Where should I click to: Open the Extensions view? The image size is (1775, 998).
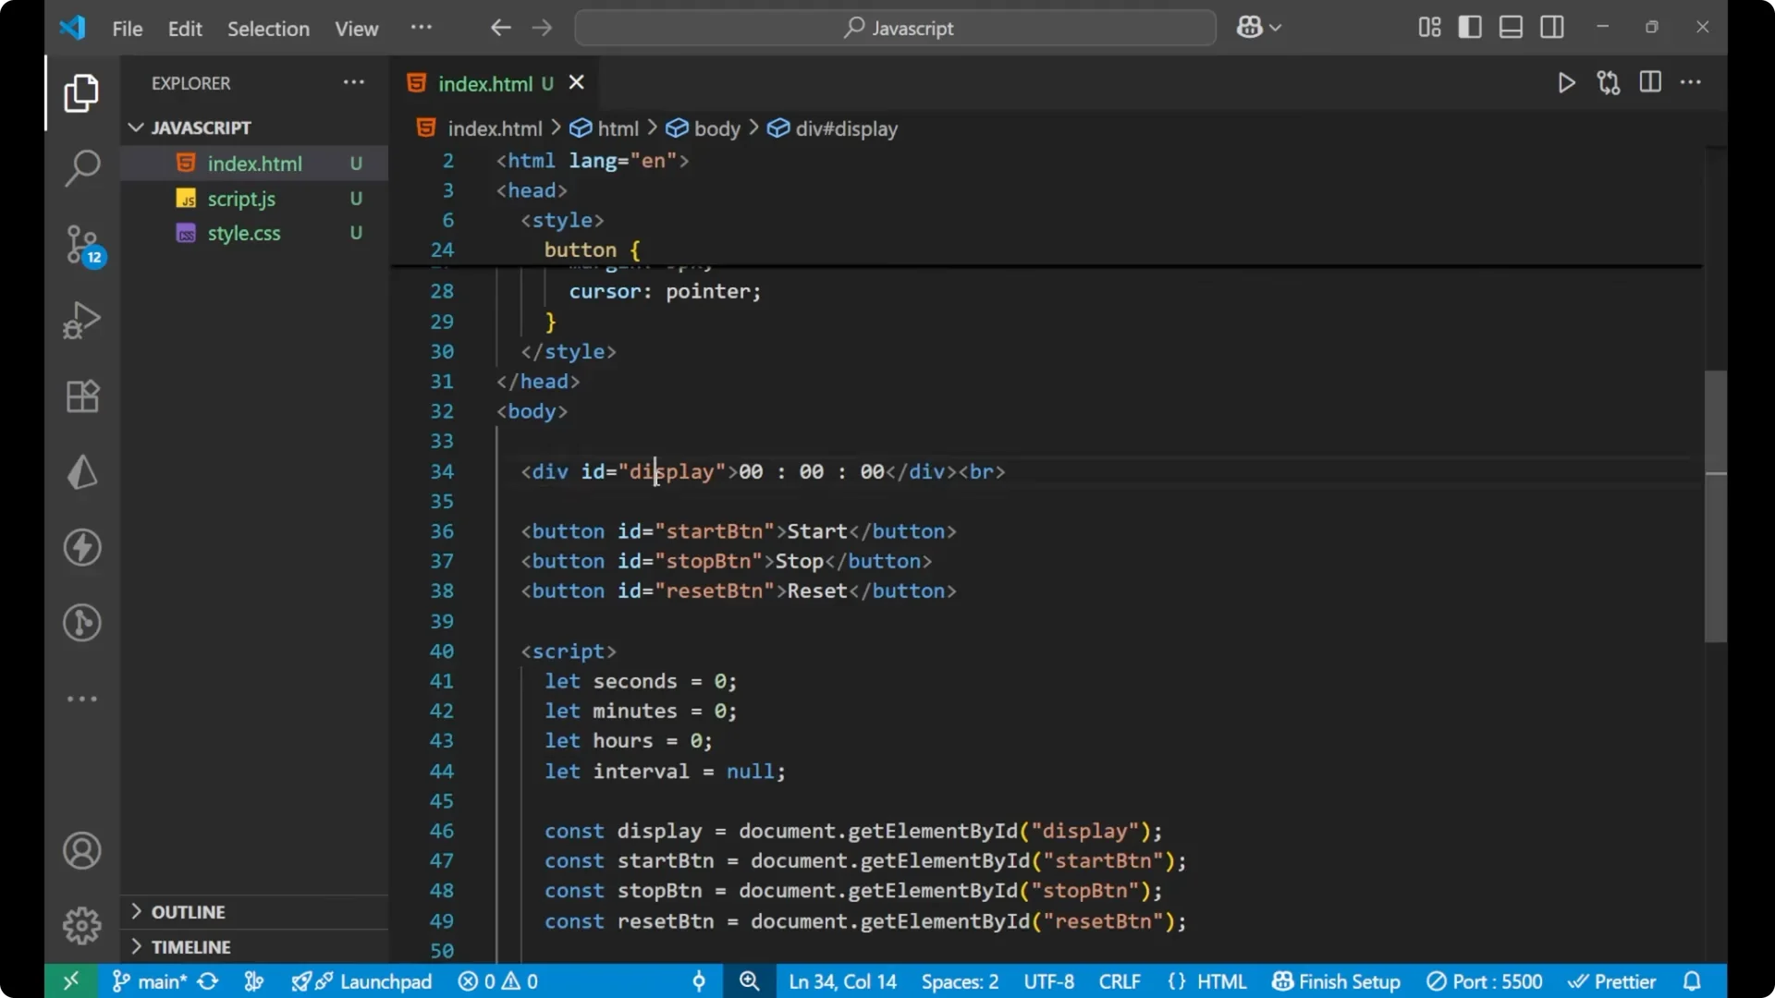coord(81,396)
